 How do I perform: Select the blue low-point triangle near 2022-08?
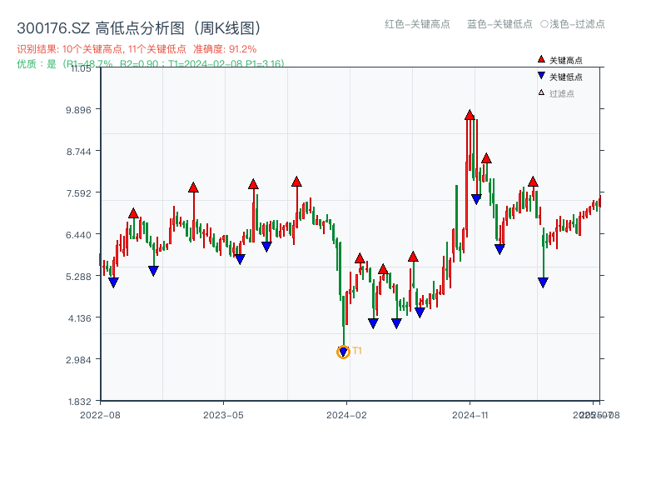[114, 282]
